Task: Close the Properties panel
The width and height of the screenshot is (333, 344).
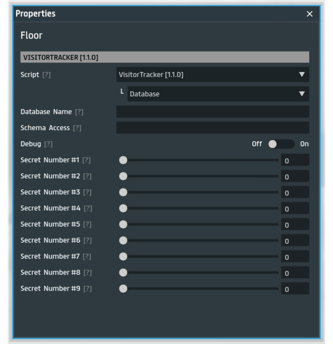Action: [x=309, y=14]
